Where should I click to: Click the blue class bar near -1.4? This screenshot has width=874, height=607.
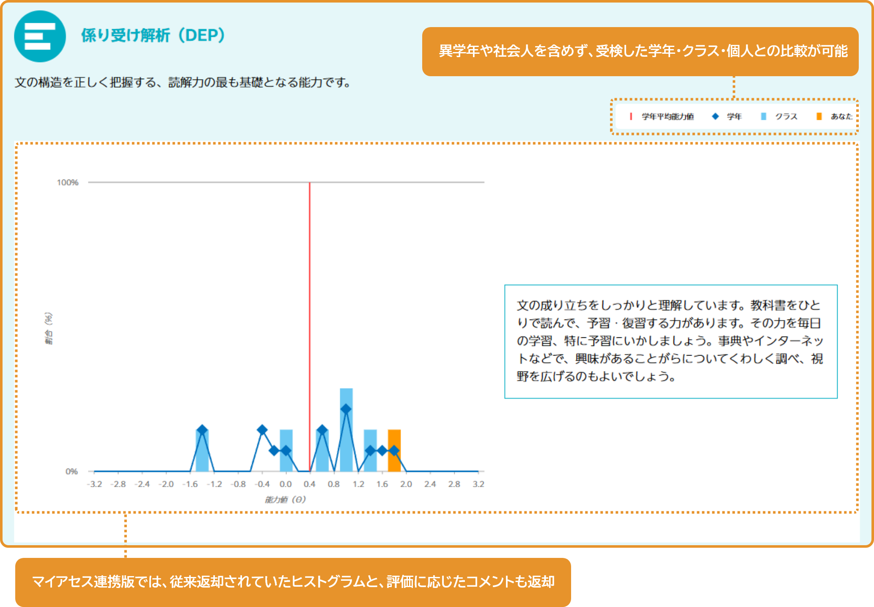click(202, 450)
